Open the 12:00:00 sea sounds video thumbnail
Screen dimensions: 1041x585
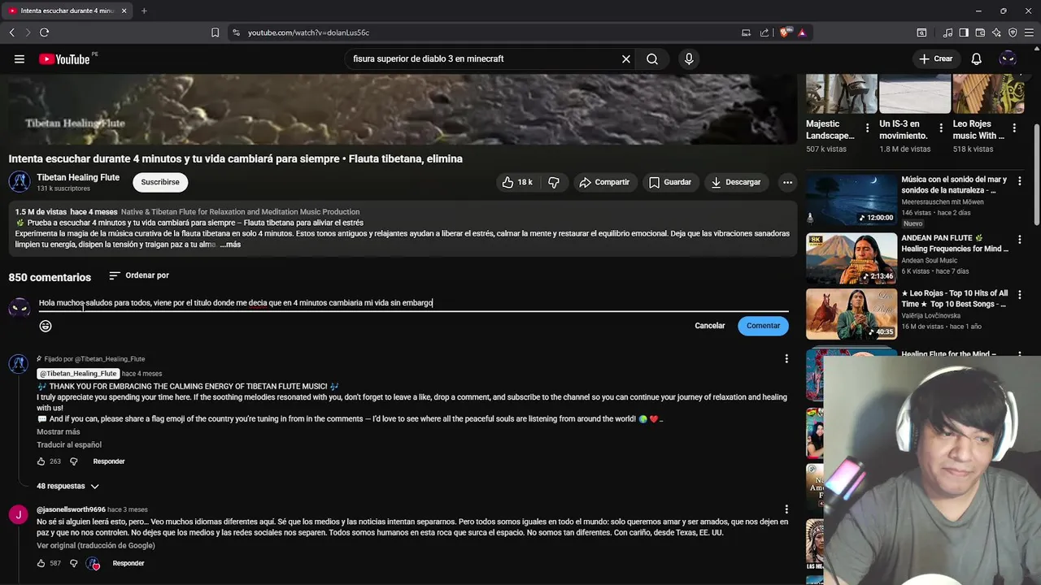(852, 200)
